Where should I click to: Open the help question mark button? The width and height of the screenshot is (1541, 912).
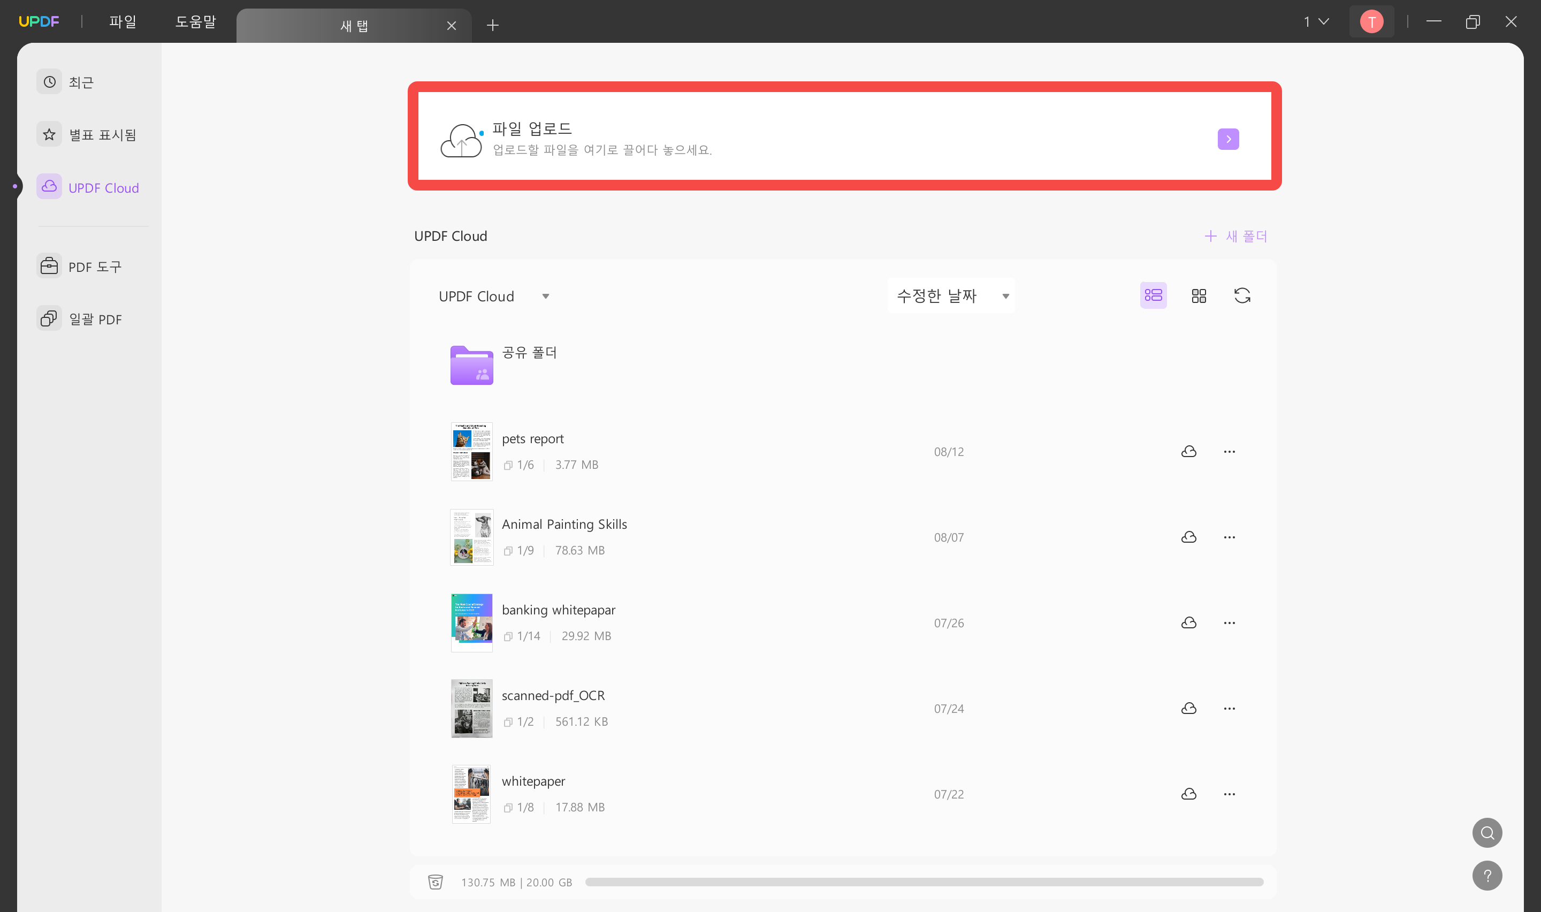coord(1487,875)
